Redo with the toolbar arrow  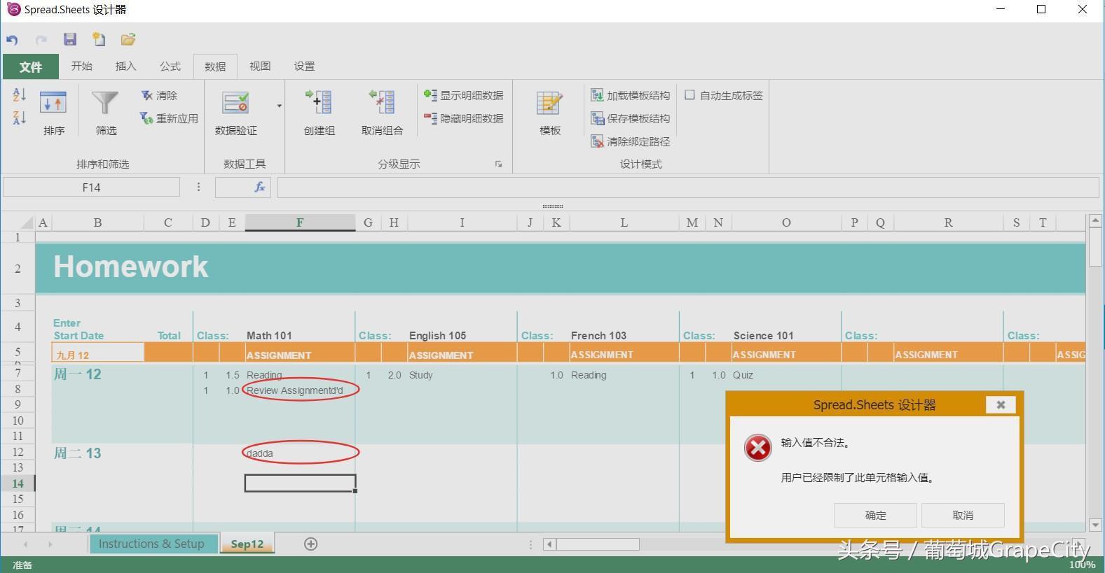(41, 40)
